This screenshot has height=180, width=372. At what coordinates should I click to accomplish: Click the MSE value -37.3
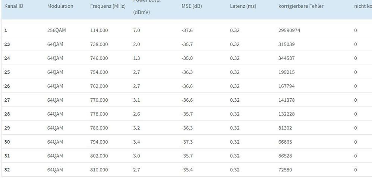(x=187, y=142)
